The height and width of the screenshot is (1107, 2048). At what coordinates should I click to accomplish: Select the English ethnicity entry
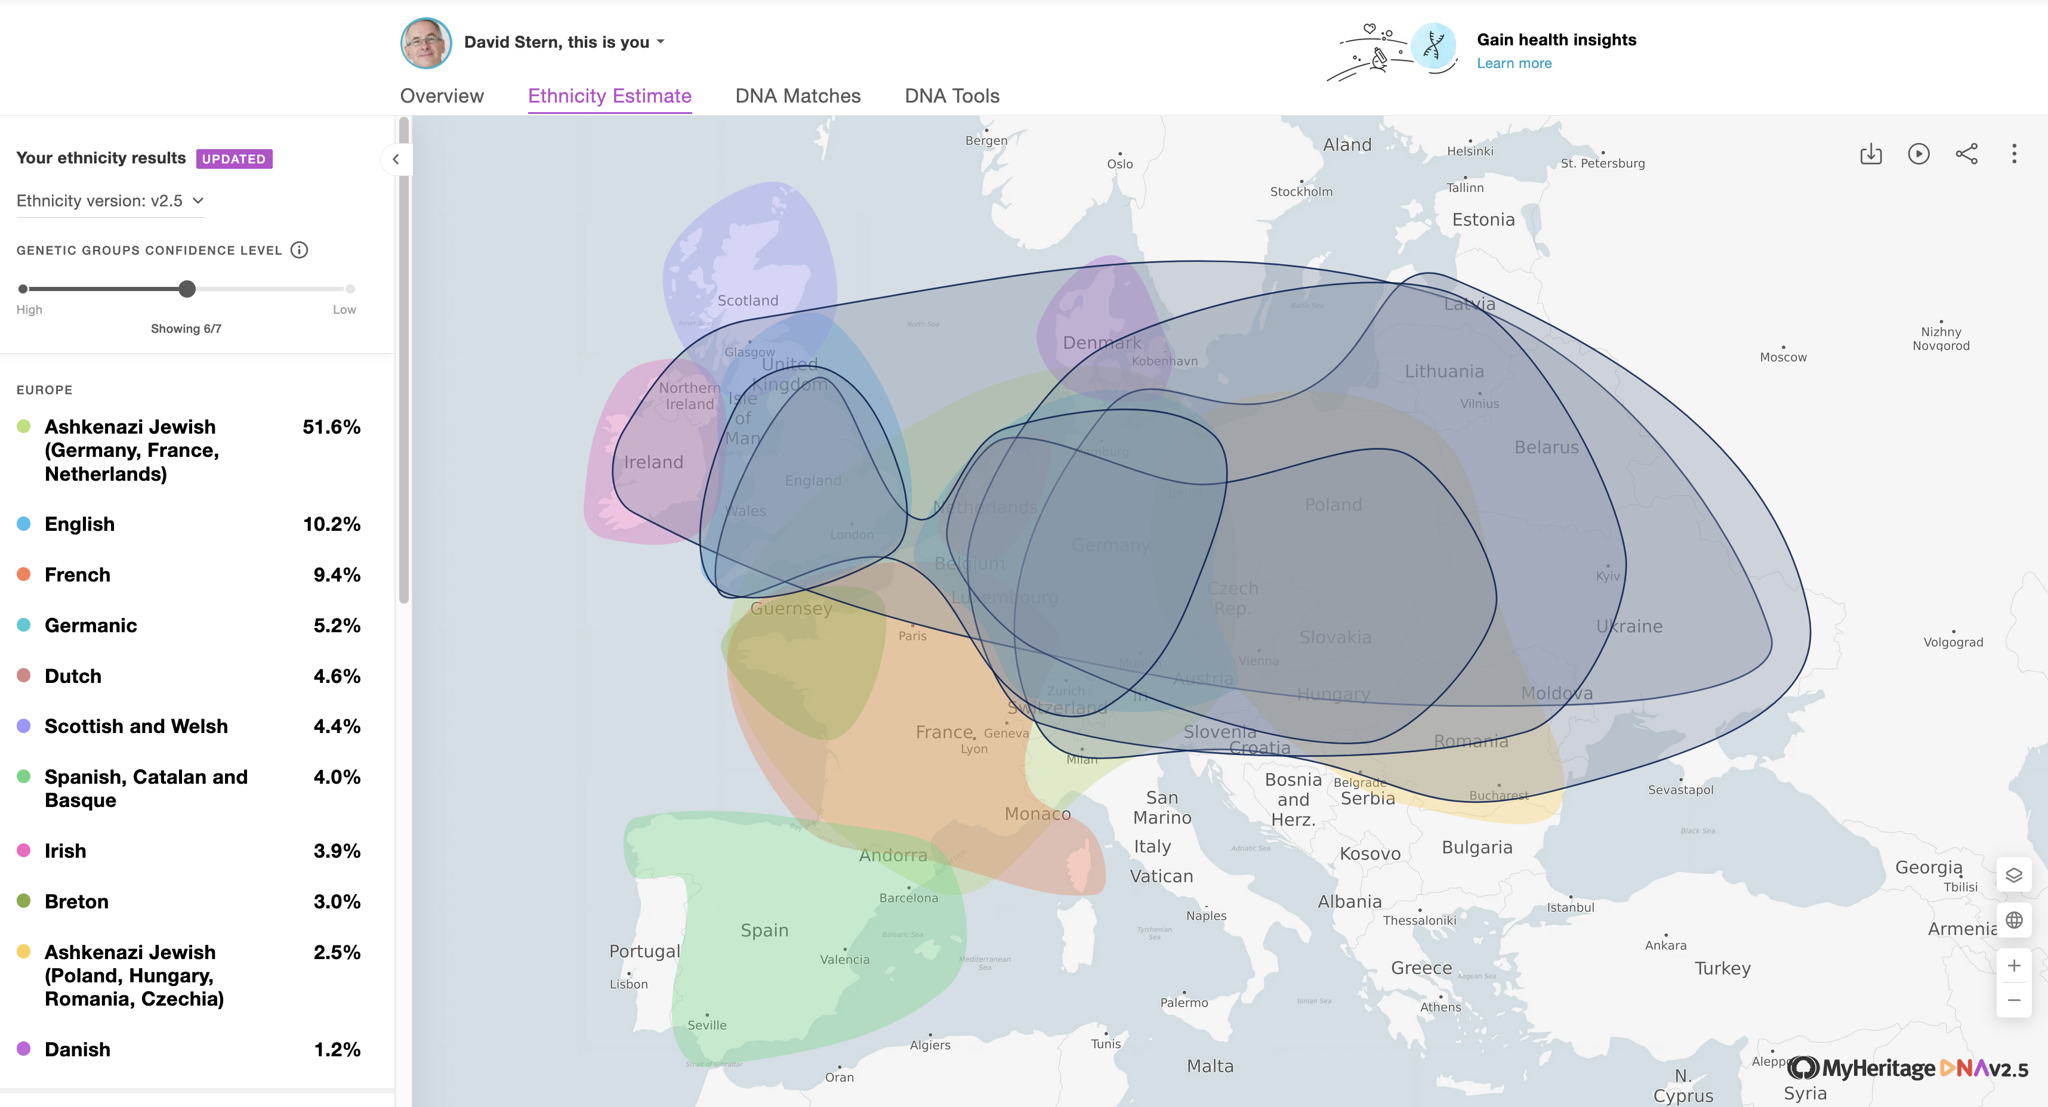click(x=79, y=524)
